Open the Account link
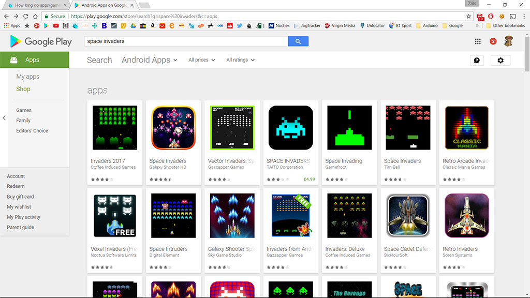530x298 pixels. (16, 176)
